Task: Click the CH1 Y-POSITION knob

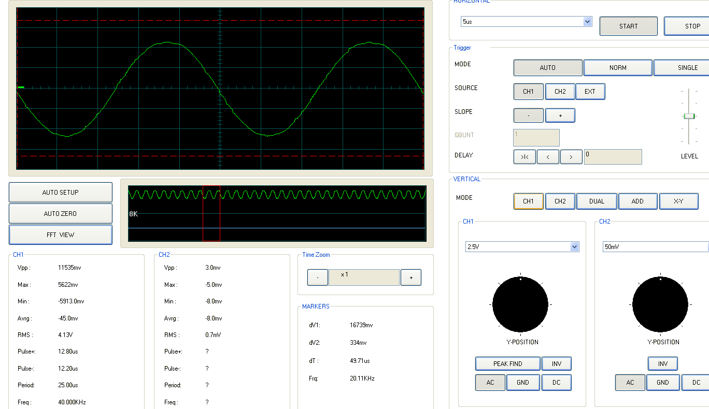Action: 520,304
